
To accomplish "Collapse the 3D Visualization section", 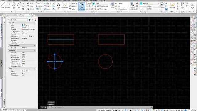I will tap(35, 46).
